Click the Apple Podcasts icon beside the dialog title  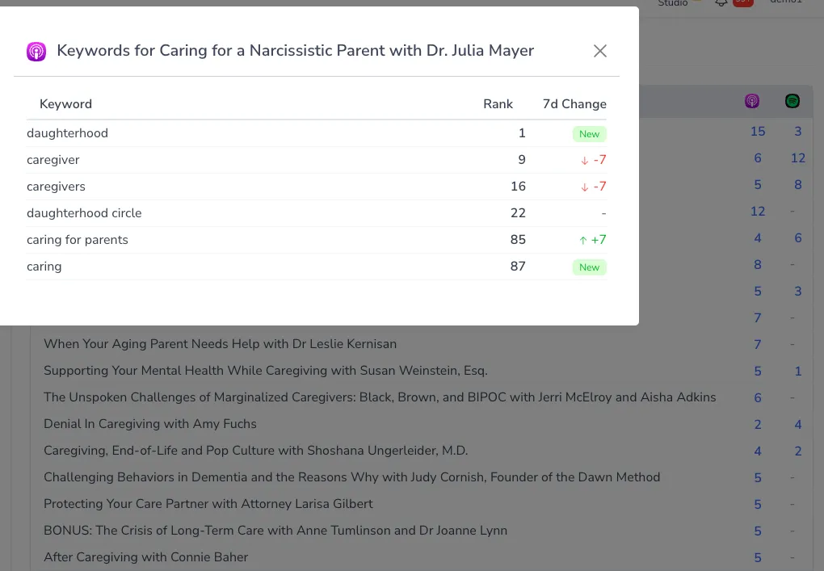[36, 51]
